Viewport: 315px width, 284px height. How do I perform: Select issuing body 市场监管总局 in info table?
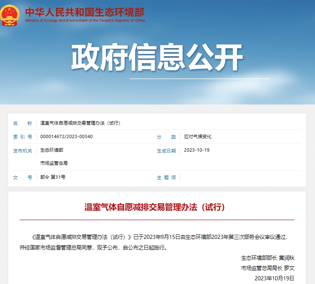(x=54, y=163)
